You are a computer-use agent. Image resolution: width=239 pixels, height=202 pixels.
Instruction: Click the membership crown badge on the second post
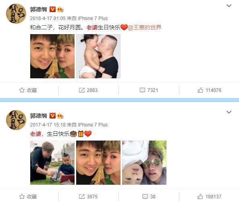tap(60, 116)
